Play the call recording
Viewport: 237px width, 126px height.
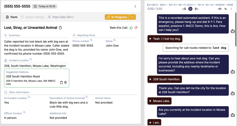pyautogui.click(x=190, y=9)
